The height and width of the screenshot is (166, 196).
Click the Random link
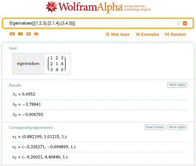(x=175, y=34)
